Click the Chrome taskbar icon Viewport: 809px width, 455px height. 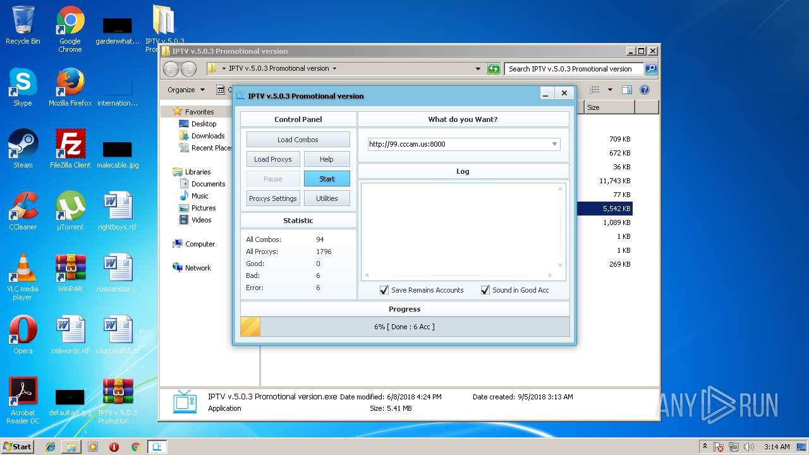[135, 447]
